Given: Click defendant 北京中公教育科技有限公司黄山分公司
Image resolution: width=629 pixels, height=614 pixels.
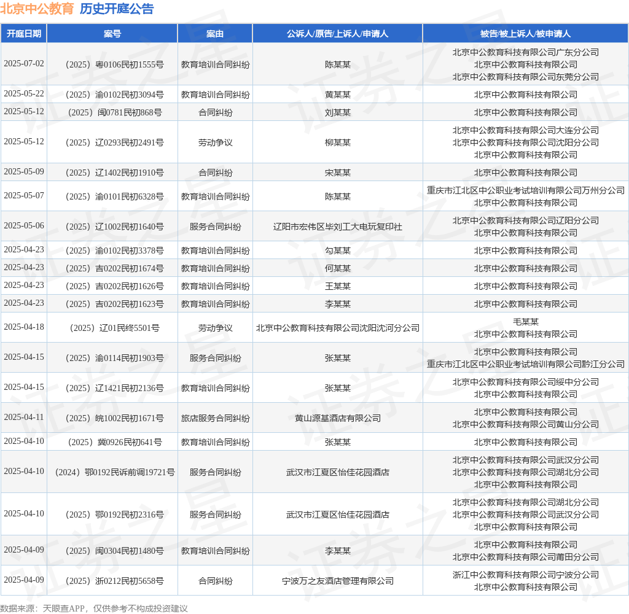Looking at the screenshot, I should [x=526, y=424].
